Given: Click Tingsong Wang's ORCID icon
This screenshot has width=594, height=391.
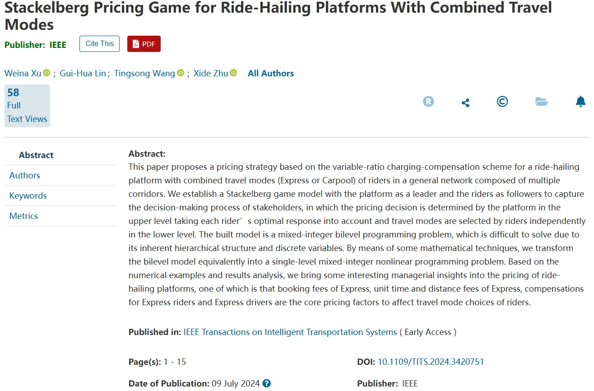Looking at the screenshot, I should click(x=181, y=73).
